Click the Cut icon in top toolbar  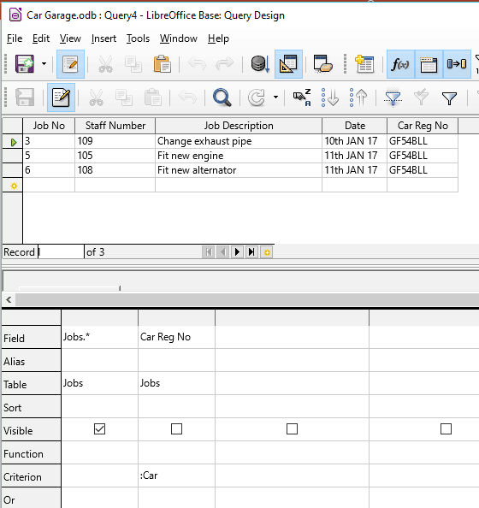click(x=105, y=64)
